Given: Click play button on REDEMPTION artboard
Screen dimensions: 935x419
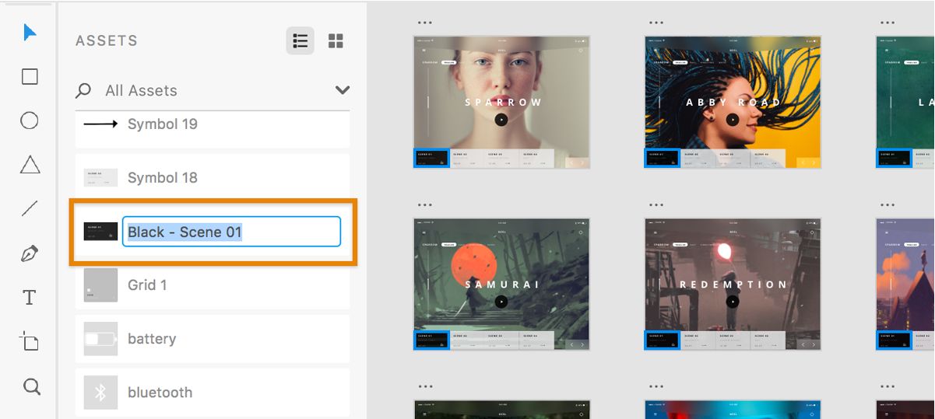Looking at the screenshot, I should [733, 302].
